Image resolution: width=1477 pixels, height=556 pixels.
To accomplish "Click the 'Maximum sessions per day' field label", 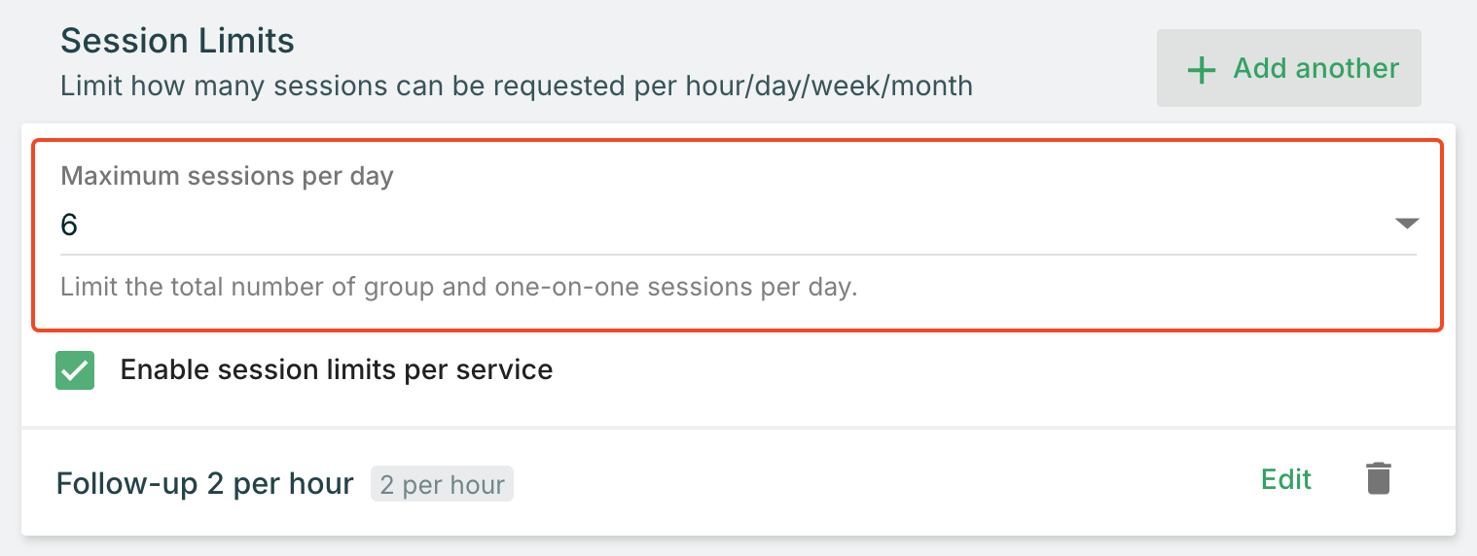I will 227,176.
